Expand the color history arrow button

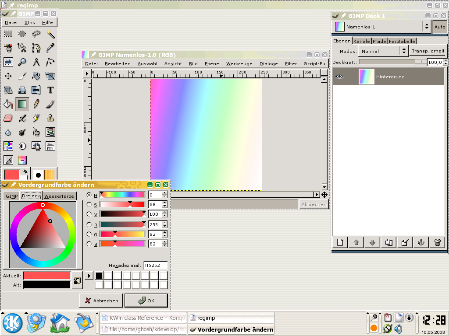point(89,276)
